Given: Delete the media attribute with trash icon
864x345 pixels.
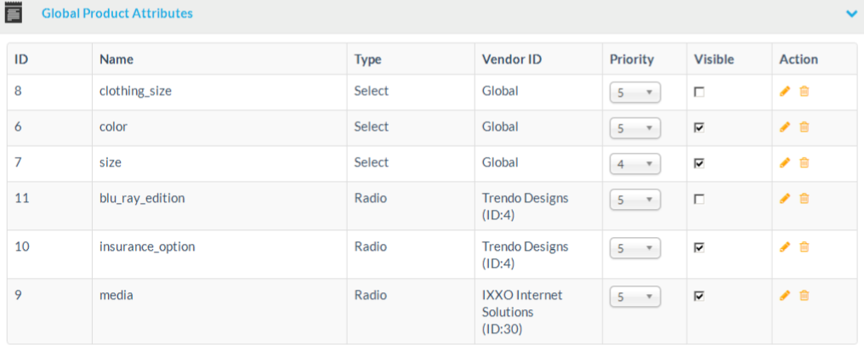Looking at the screenshot, I should coord(804,296).
